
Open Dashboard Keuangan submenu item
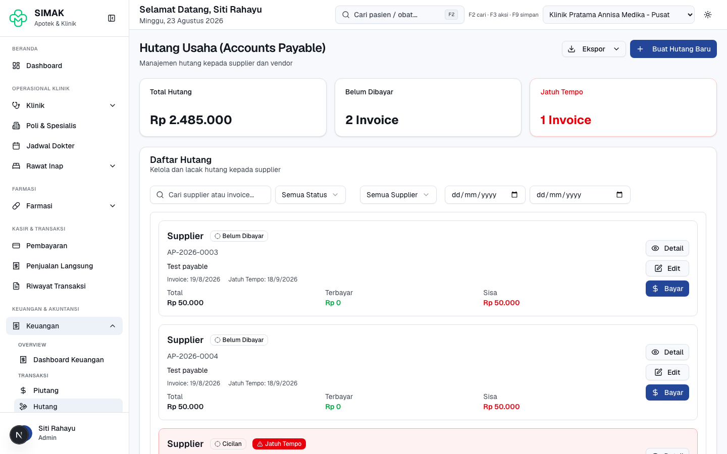click(68, 360)
